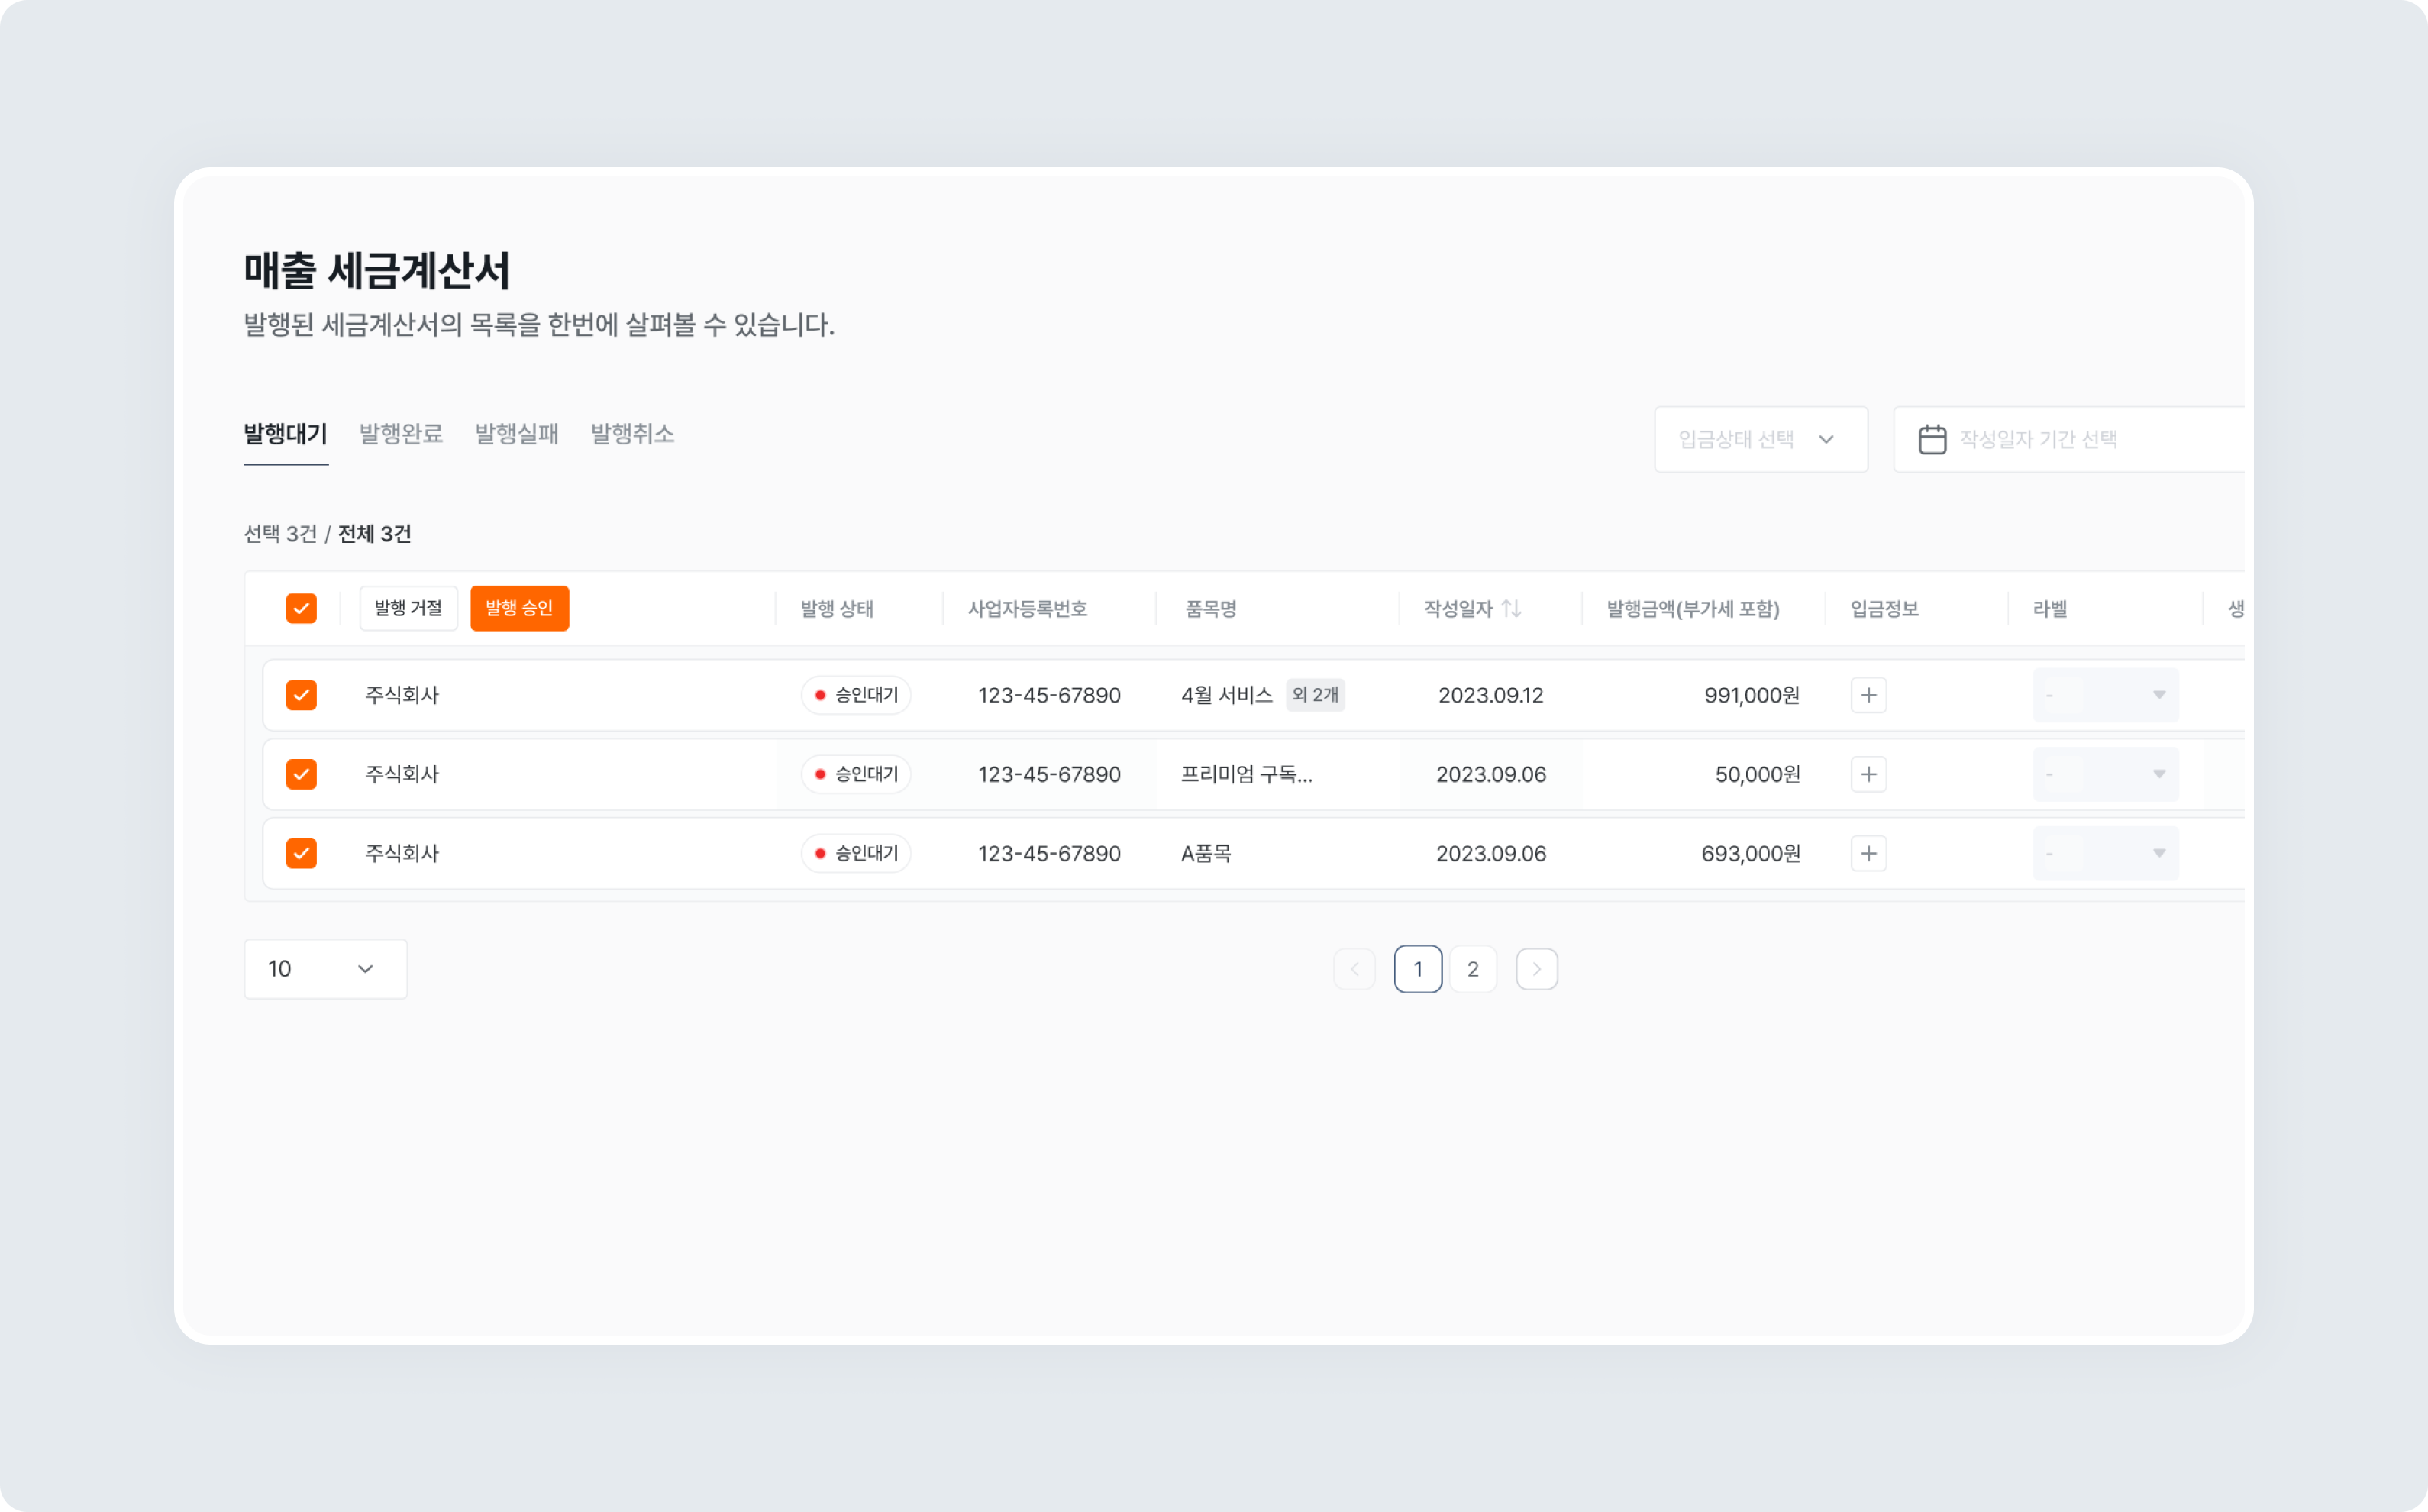
Task: Open the page size dropdown showing 10
Action: click(324, 968)
